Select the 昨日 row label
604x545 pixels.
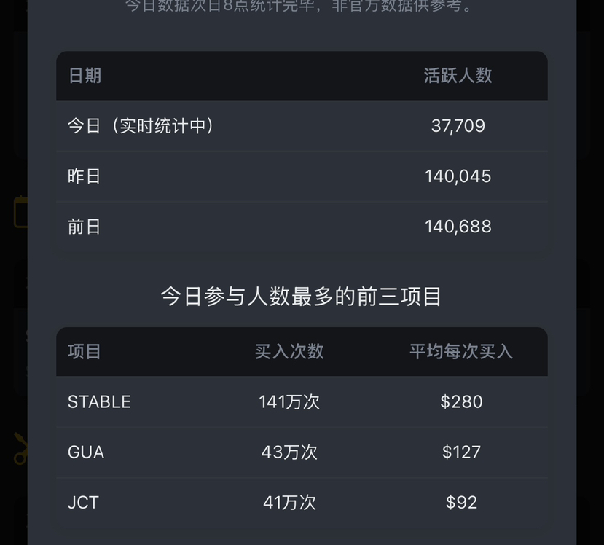point(84,176)
